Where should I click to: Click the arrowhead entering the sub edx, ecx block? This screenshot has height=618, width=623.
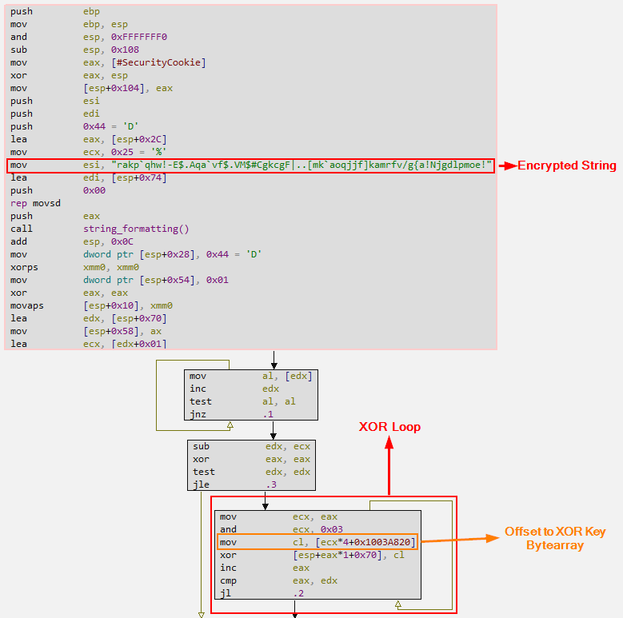(x=274, y=436)
